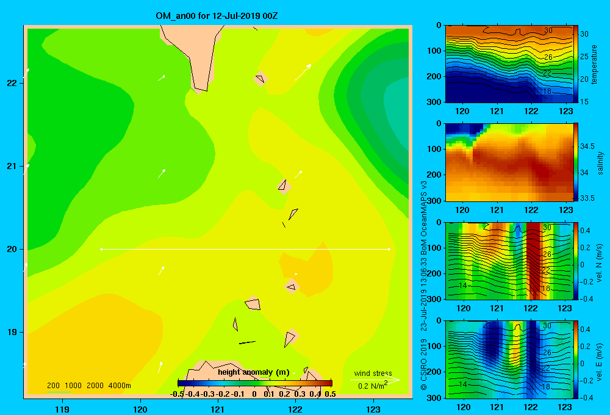Click the "14" contour label in vel. E panel

(x=462, y=384)
